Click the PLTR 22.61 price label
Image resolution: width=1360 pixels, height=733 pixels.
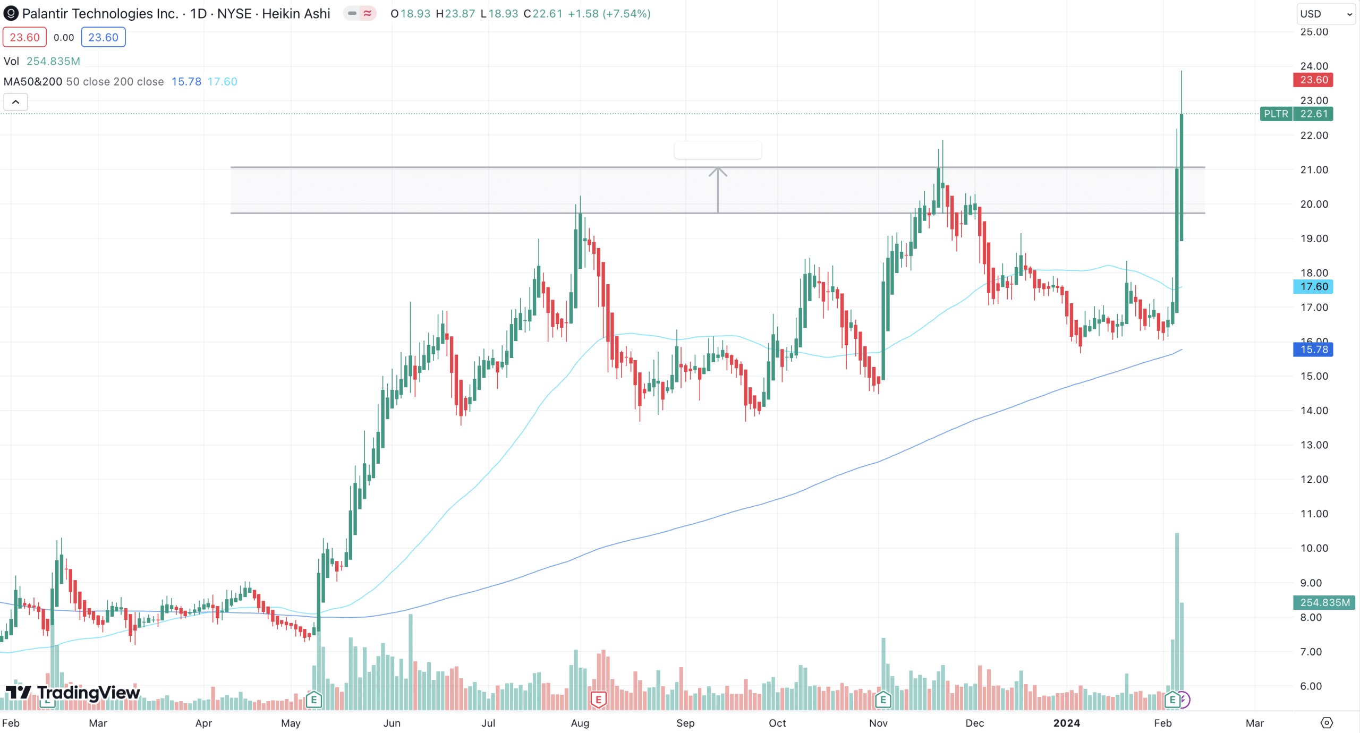[1296, 114]
